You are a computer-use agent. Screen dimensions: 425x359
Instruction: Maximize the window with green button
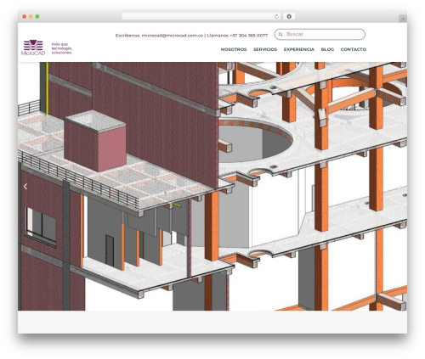point(37,17)
